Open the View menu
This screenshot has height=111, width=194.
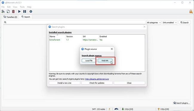coord(15,7)
